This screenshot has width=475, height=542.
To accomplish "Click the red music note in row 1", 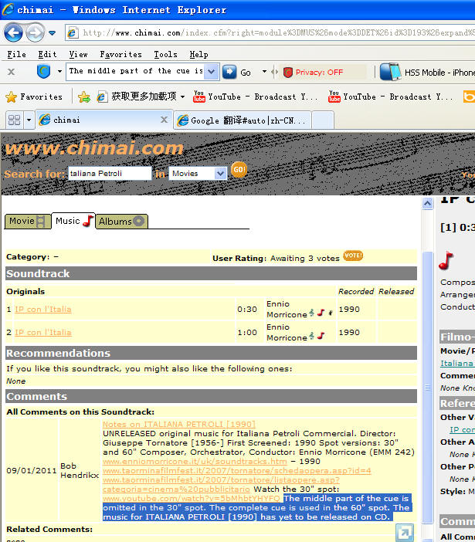I will (321, 313).
